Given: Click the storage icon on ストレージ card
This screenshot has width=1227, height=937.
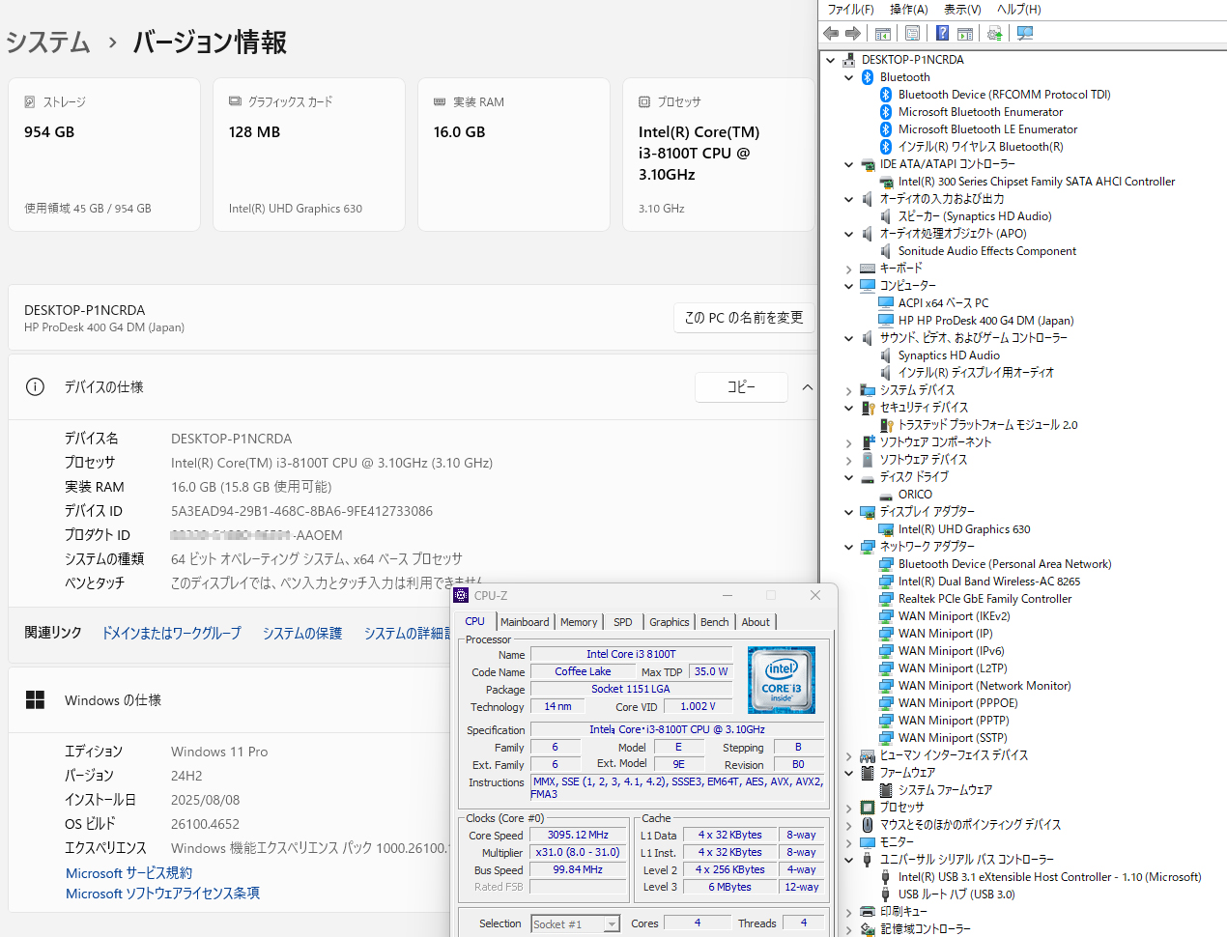Looking at the screenshot, I should click(x=30, y=101).
